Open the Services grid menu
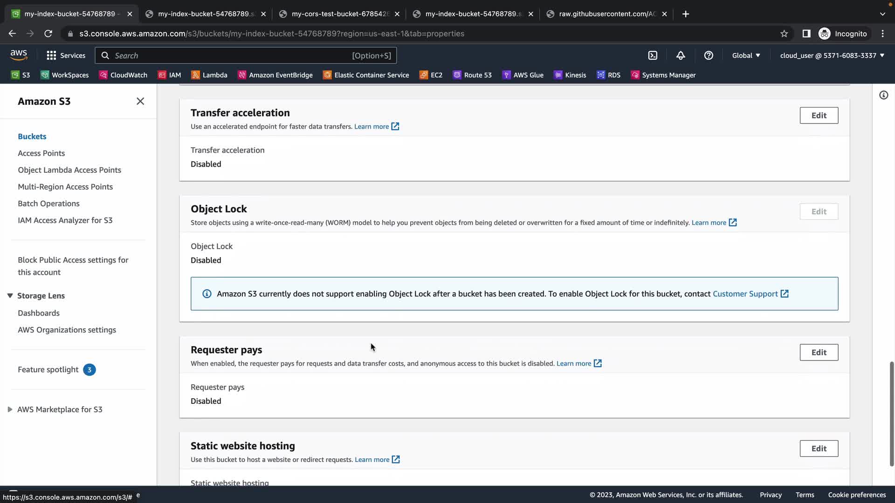The image size is (895, 503). pyautogui.click(x=66, y=55)
